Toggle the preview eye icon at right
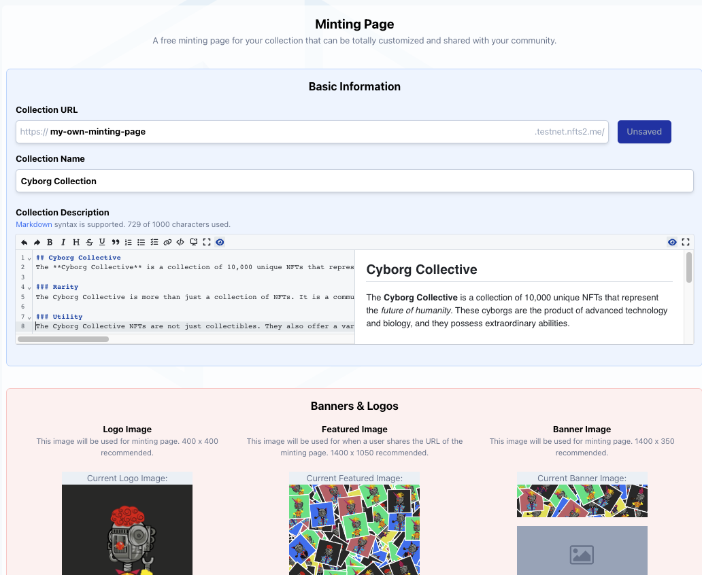 [x=672, y=242]
